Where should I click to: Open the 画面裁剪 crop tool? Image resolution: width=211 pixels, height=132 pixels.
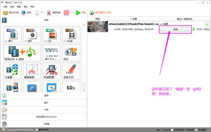(32, 71)
